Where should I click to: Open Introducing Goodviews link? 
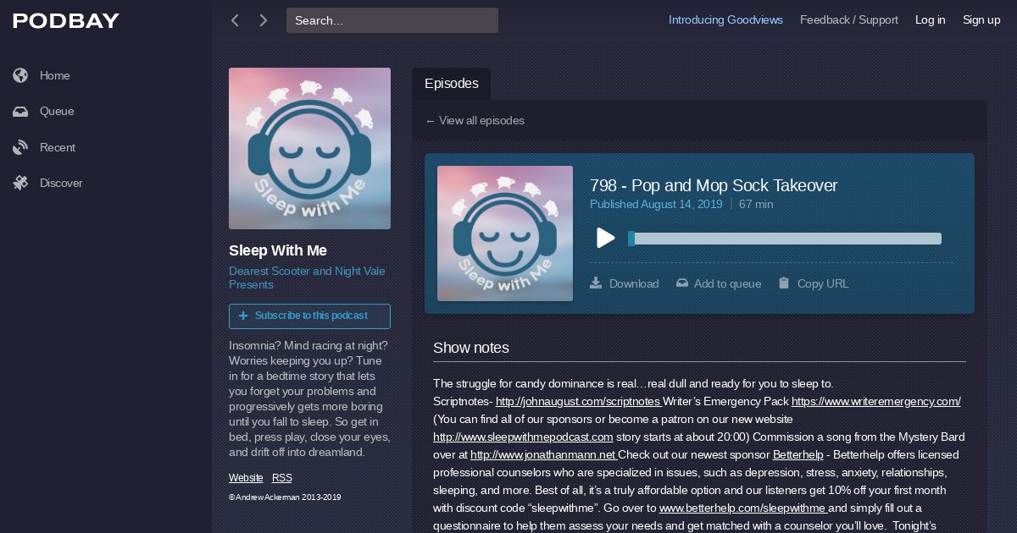pyautogui.click(x=725, y=20)
